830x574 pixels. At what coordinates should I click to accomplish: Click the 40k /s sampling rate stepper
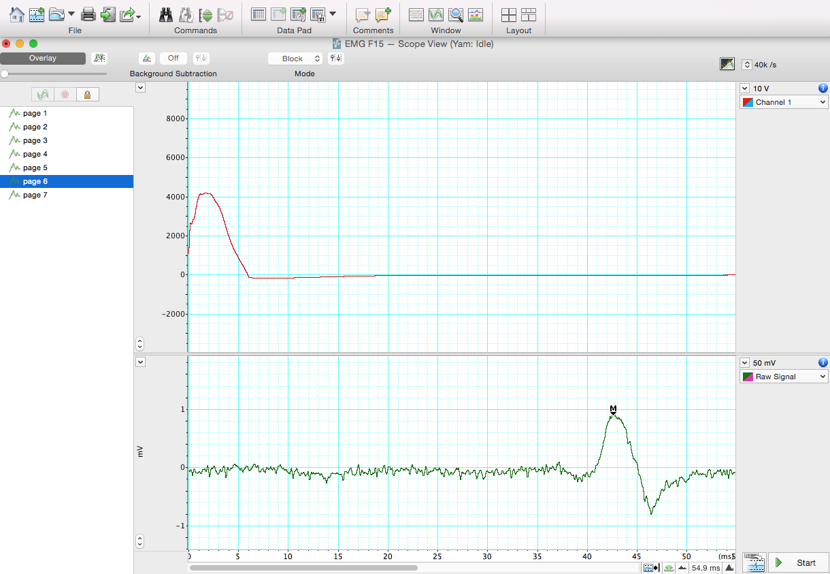click(x=747, y=65)
